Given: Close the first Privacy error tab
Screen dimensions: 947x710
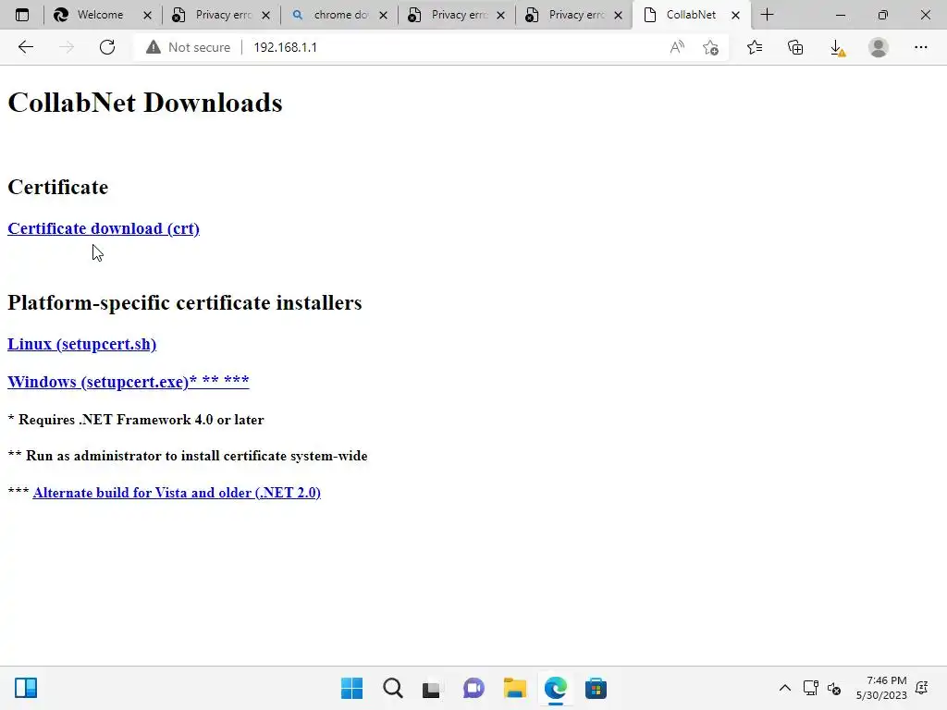Looking at the screenshot, I should coord(265,15).
